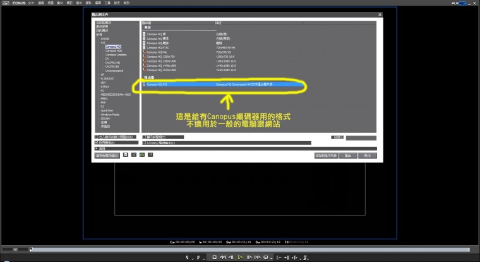Select QuickTime category
This screenshot has height=262, width=480.
pyautogui.click(x=107, y=111)
